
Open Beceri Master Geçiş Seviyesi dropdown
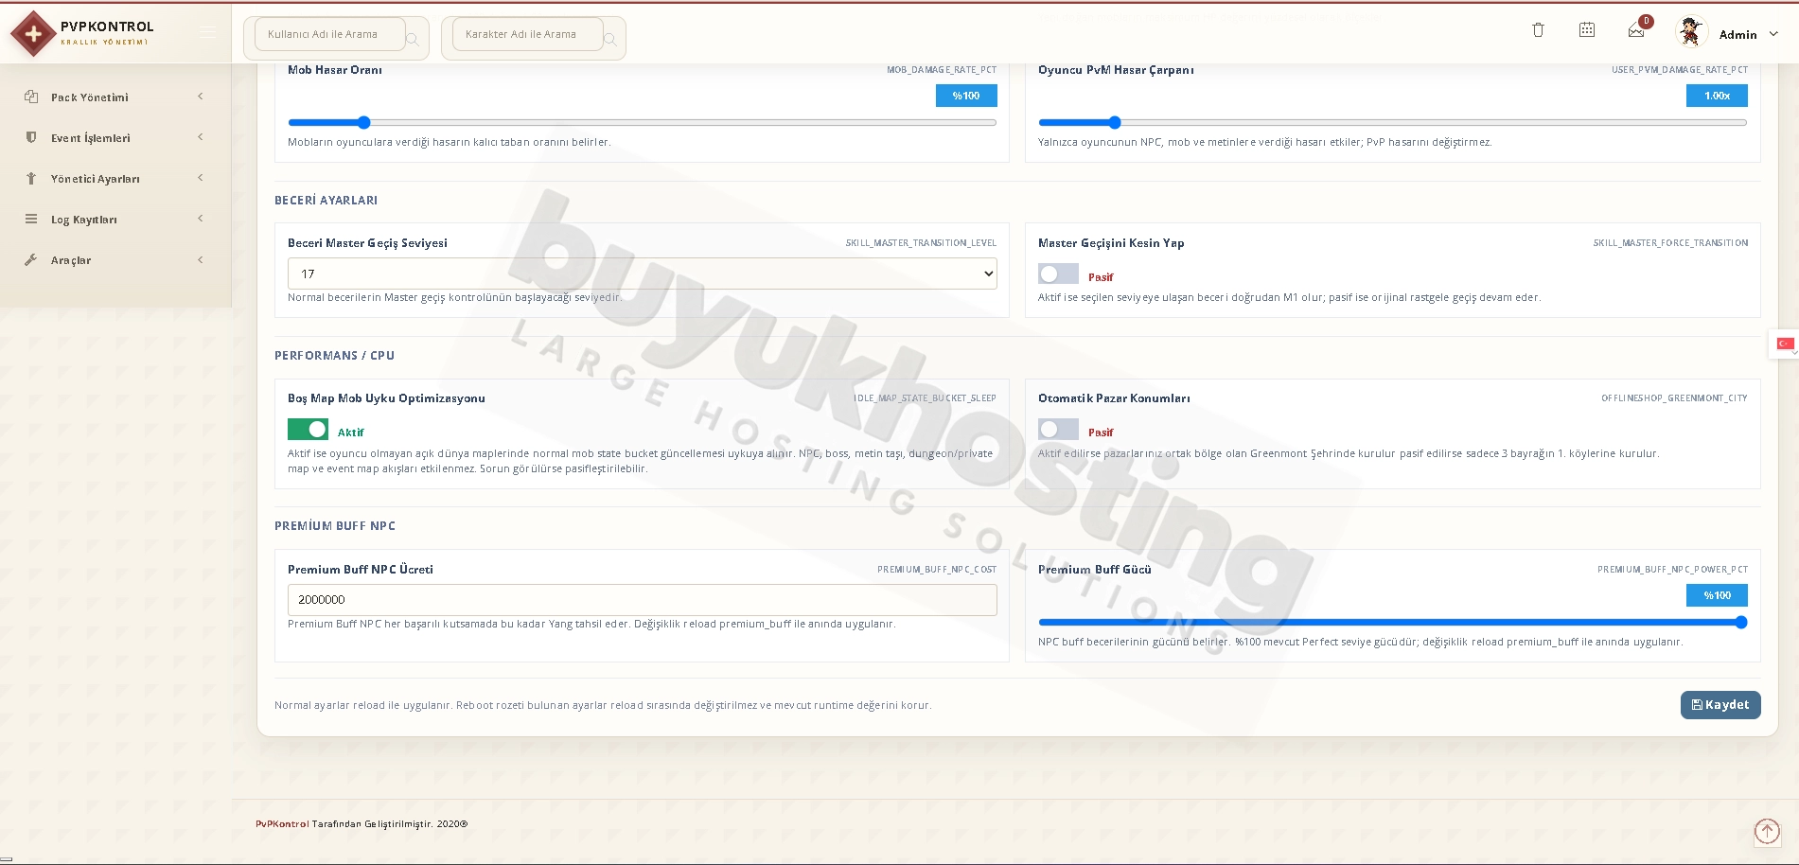pyautogui.click(x=642, y=274)
